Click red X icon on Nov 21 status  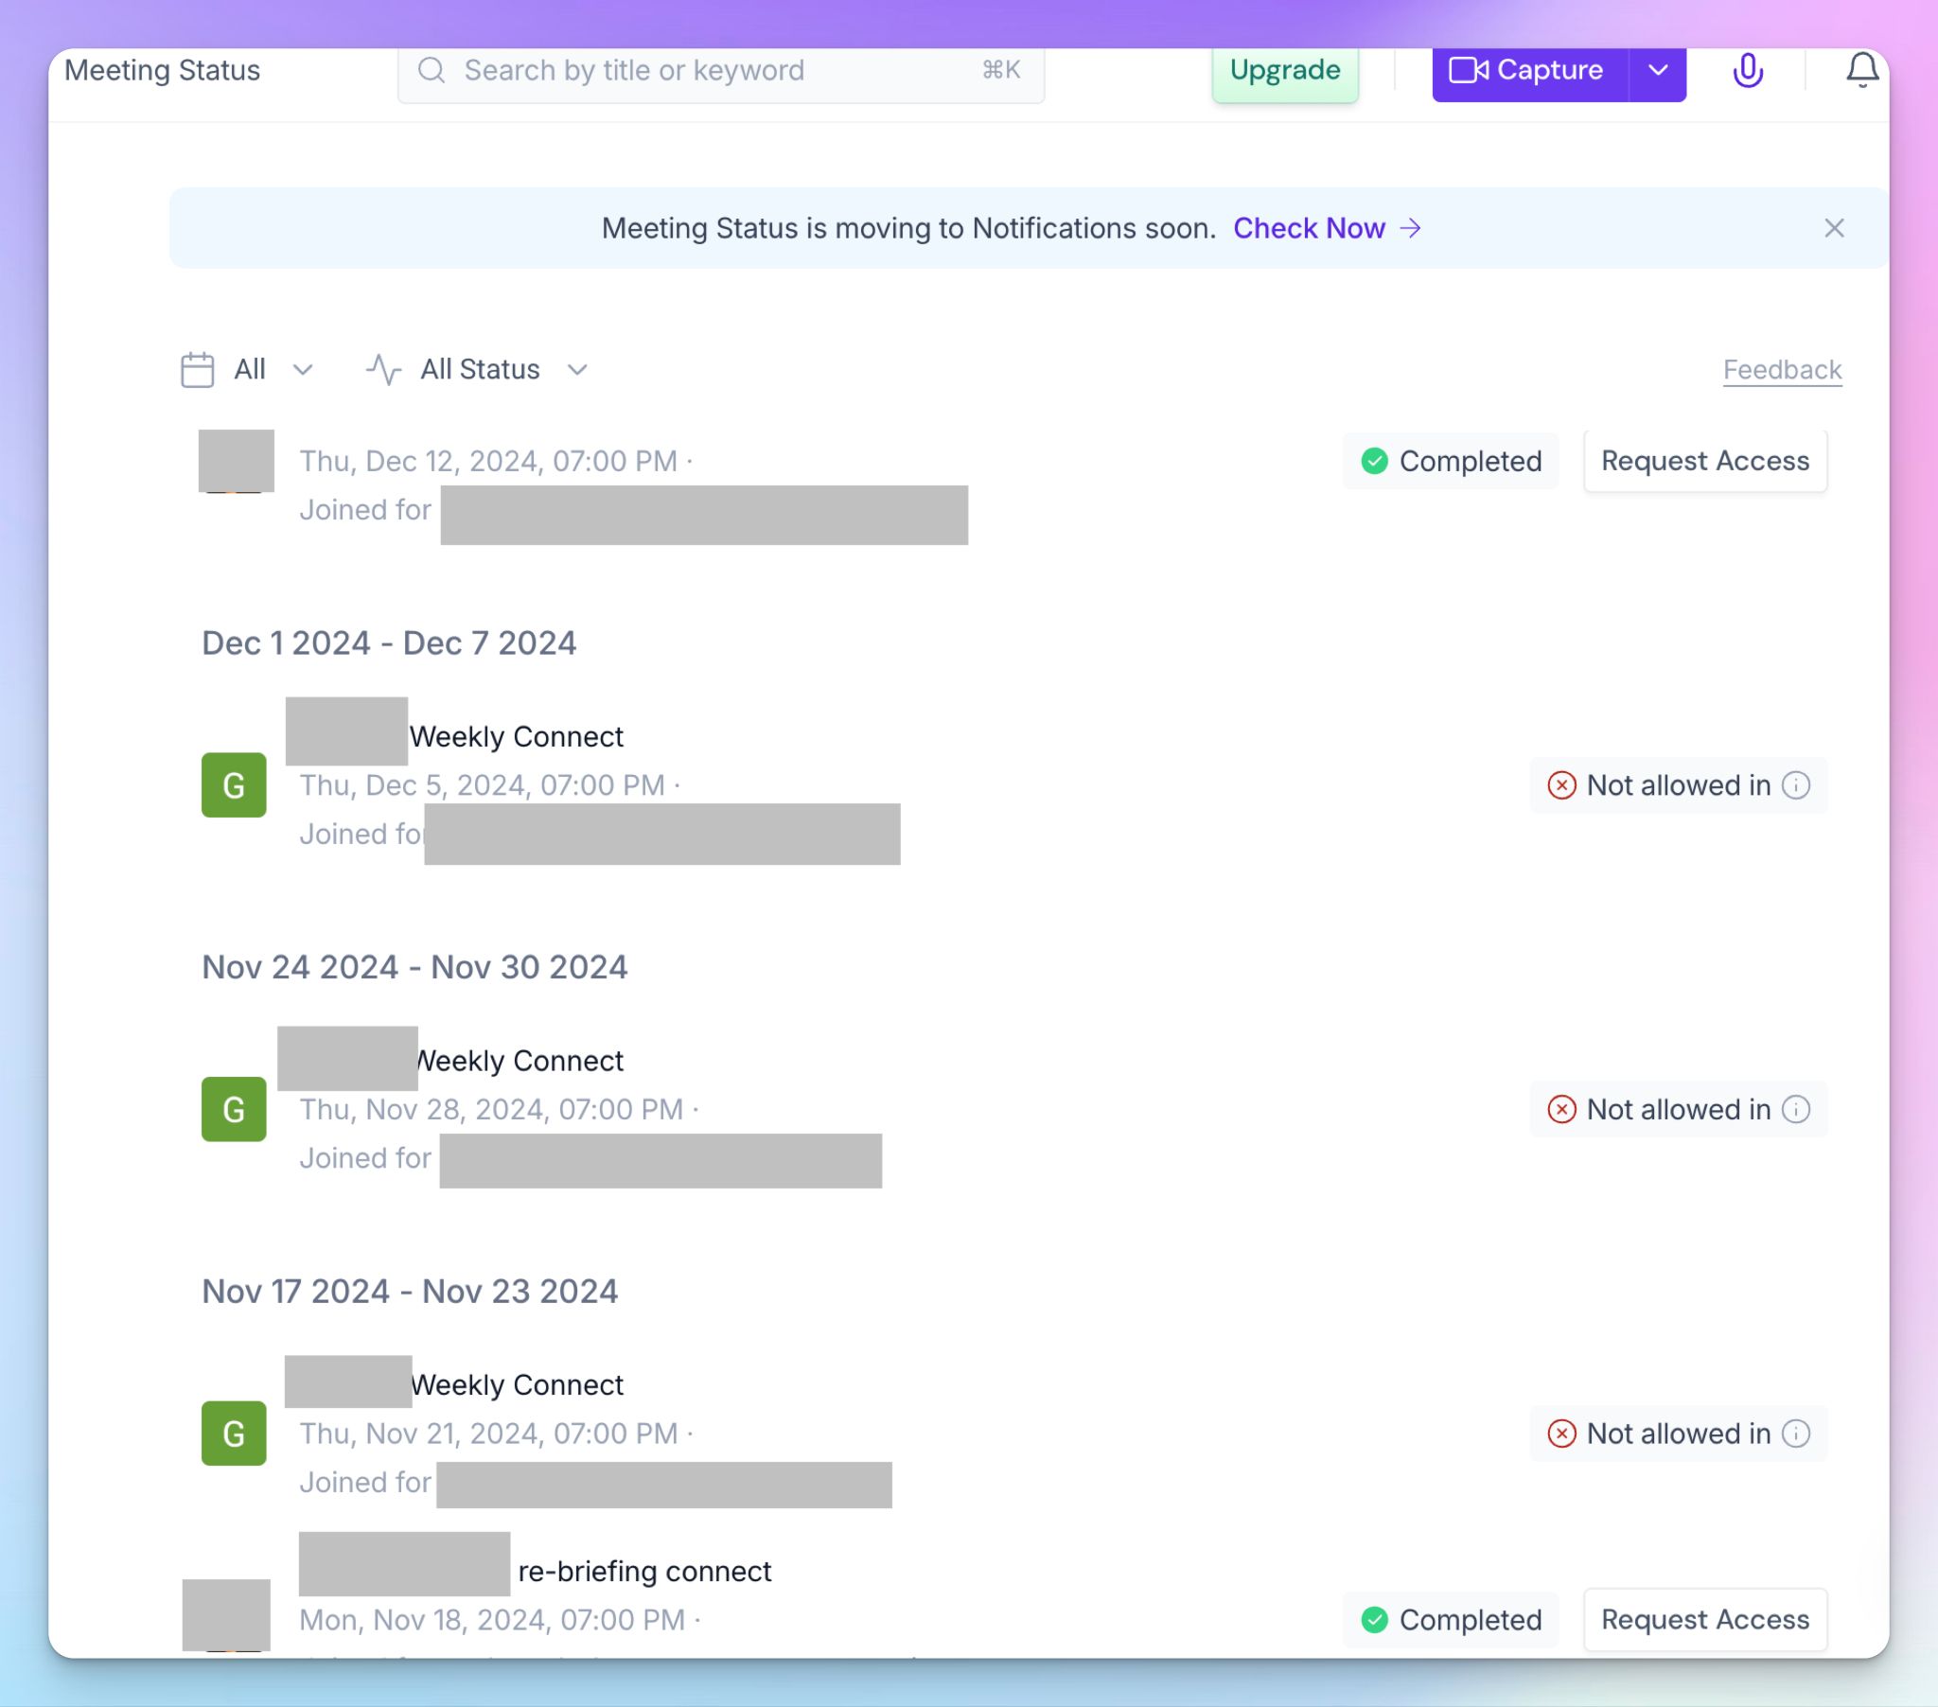[x=1561, y=1434]
